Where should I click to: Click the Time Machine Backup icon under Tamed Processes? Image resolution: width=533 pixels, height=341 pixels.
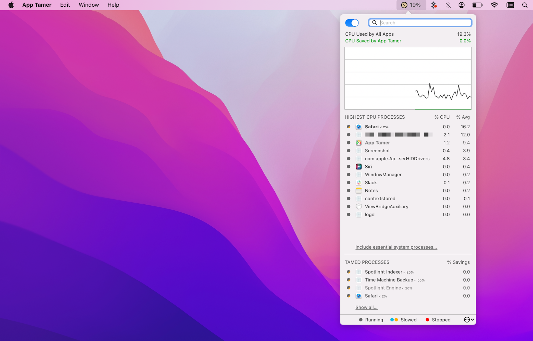[358, 280]
